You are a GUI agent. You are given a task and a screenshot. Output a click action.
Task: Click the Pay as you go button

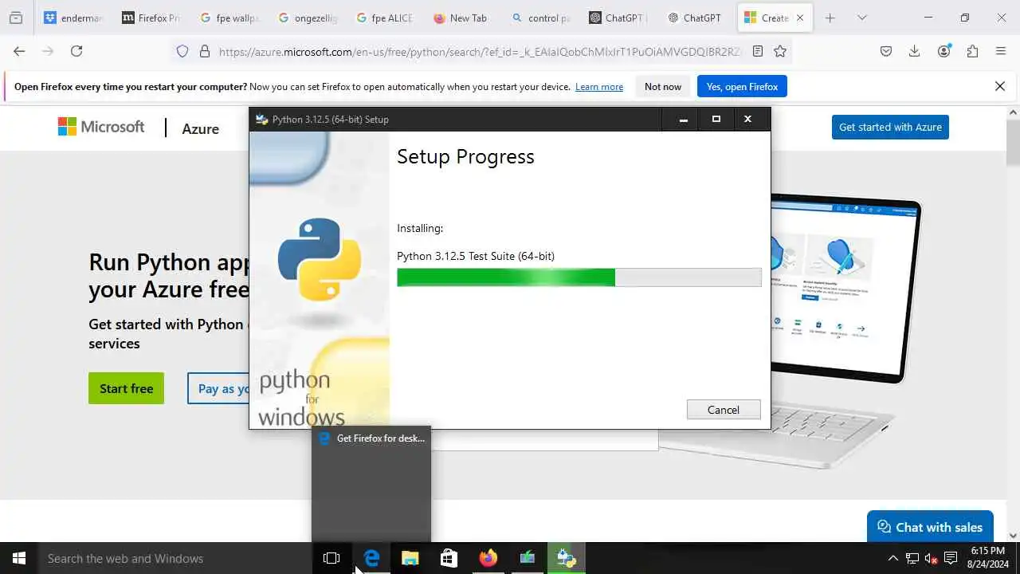[218, 388]
